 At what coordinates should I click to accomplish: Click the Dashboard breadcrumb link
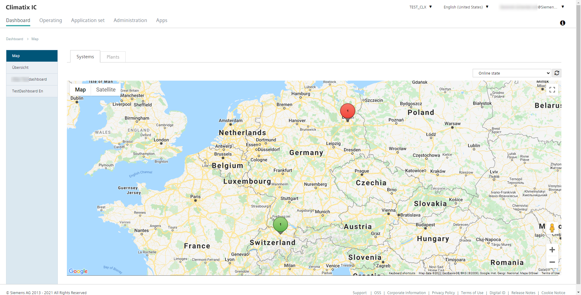15,39
